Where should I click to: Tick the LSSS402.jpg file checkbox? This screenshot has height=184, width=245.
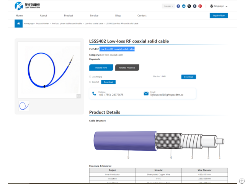[90, 77]
